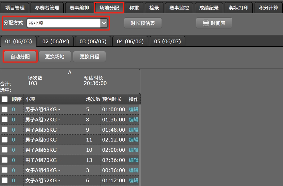Image resolution: width=283 pixels, height=186 pixels.
Task: Open the 分配方式 dropdown showing 按小项
Action: coord(103,23)
